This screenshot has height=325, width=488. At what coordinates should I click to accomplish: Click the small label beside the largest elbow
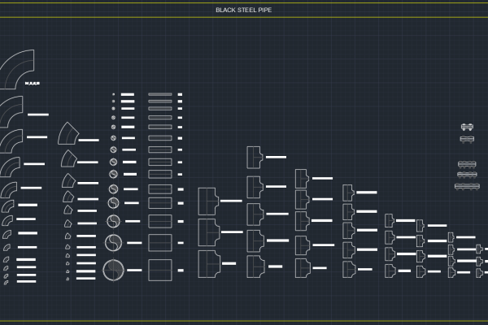point(33,84)
